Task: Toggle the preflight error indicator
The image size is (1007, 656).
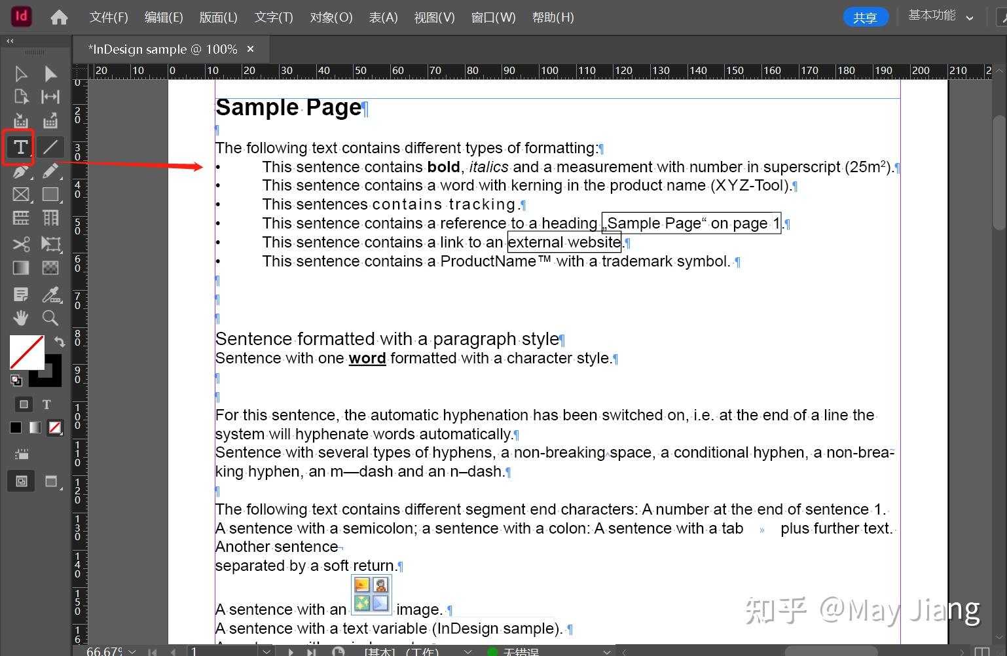Action: click(491, 651)
